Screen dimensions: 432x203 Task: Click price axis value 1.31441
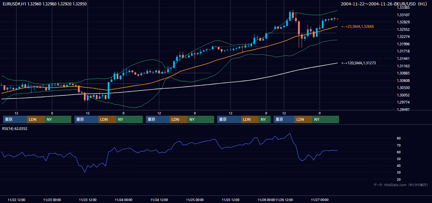coord(403,59)
